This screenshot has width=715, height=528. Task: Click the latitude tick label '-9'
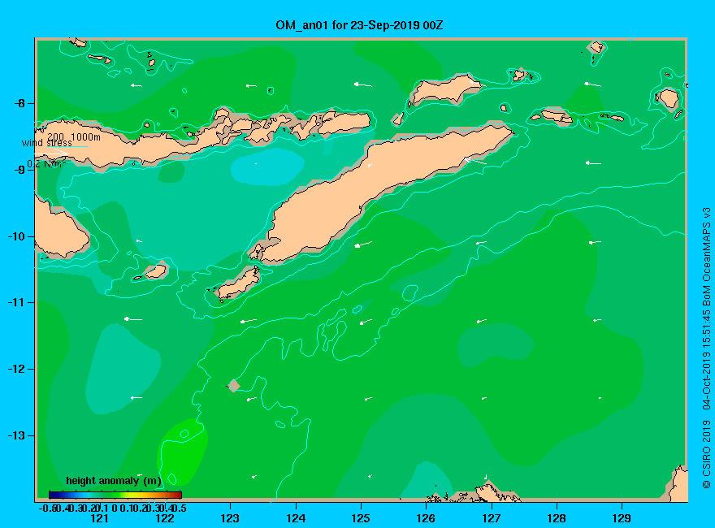19,170
